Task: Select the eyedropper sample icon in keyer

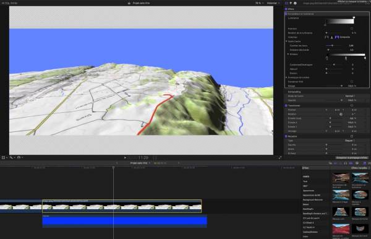Action: (326, 37)
